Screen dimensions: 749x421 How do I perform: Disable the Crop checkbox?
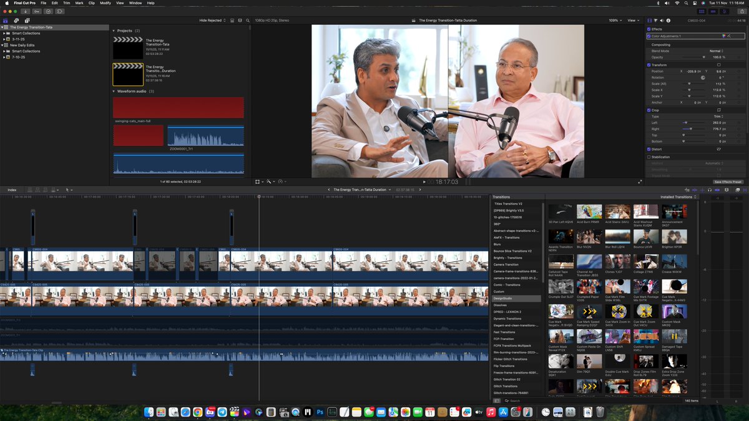tap(649, 110)
